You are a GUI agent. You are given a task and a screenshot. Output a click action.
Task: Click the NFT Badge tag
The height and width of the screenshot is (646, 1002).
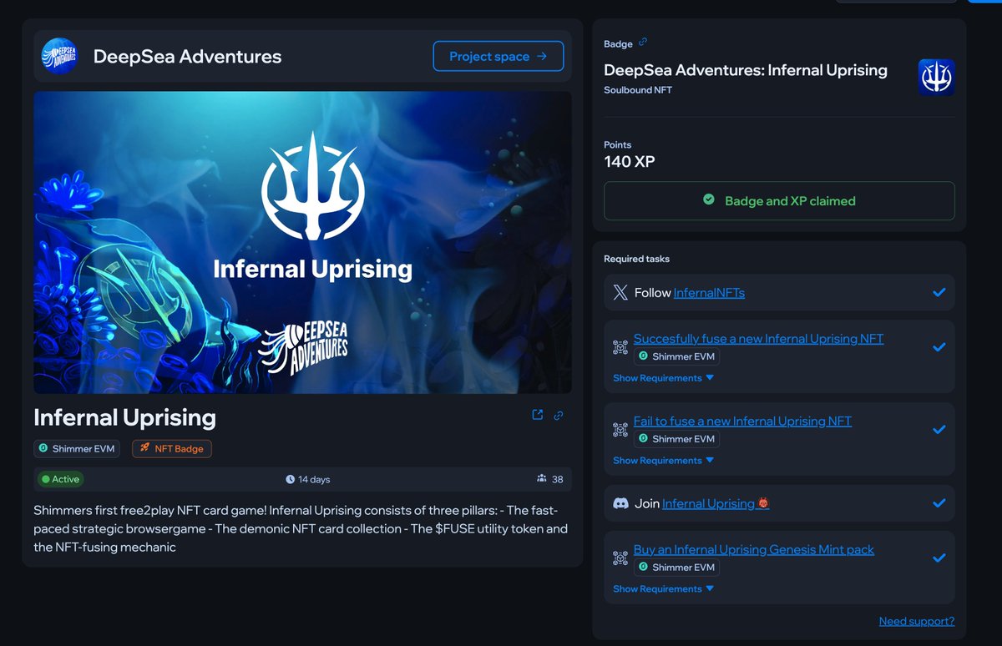coord(172,448)
